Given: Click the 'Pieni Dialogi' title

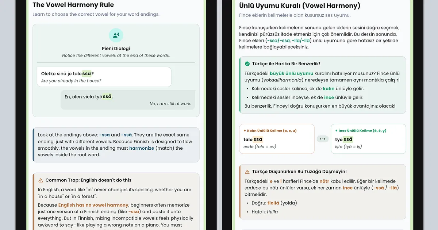Looking at the screenshot, I should coord(116,49).
